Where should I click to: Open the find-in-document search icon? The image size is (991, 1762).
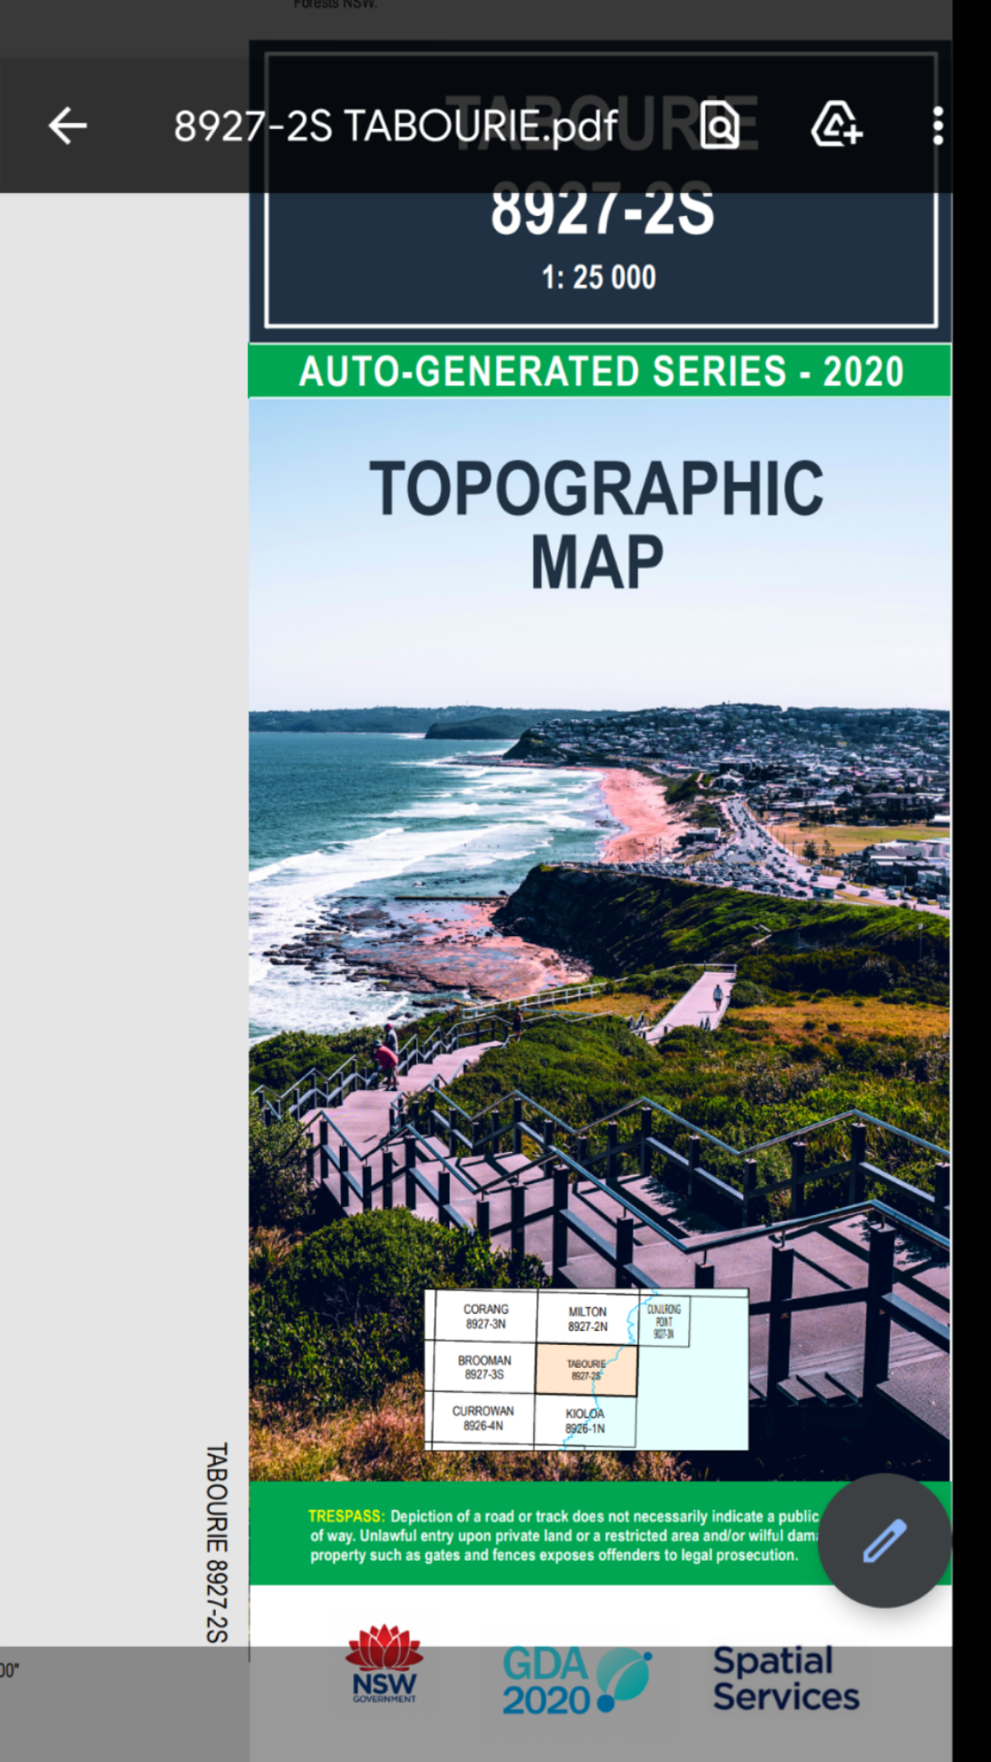[x=719, y=126]
